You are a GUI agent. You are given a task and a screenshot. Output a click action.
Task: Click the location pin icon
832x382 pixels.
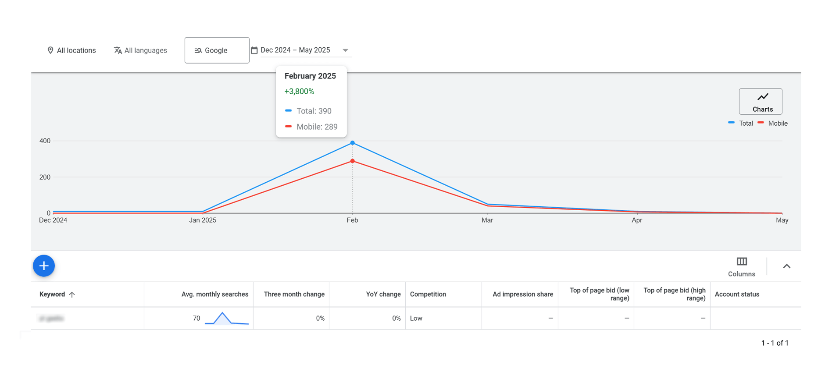[50, 50]
